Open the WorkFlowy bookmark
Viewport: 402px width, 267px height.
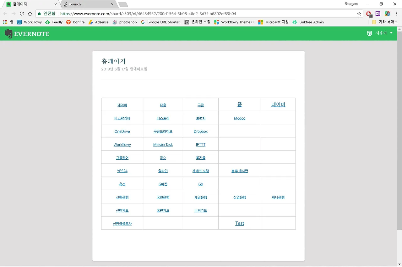[30, 22]
